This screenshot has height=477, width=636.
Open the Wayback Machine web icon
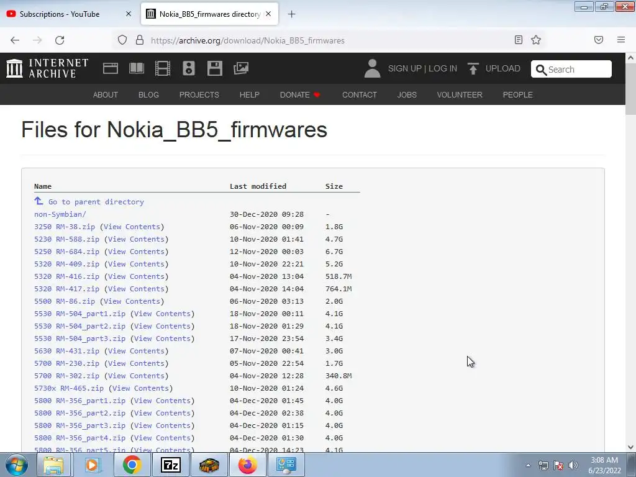coord(111,68)
